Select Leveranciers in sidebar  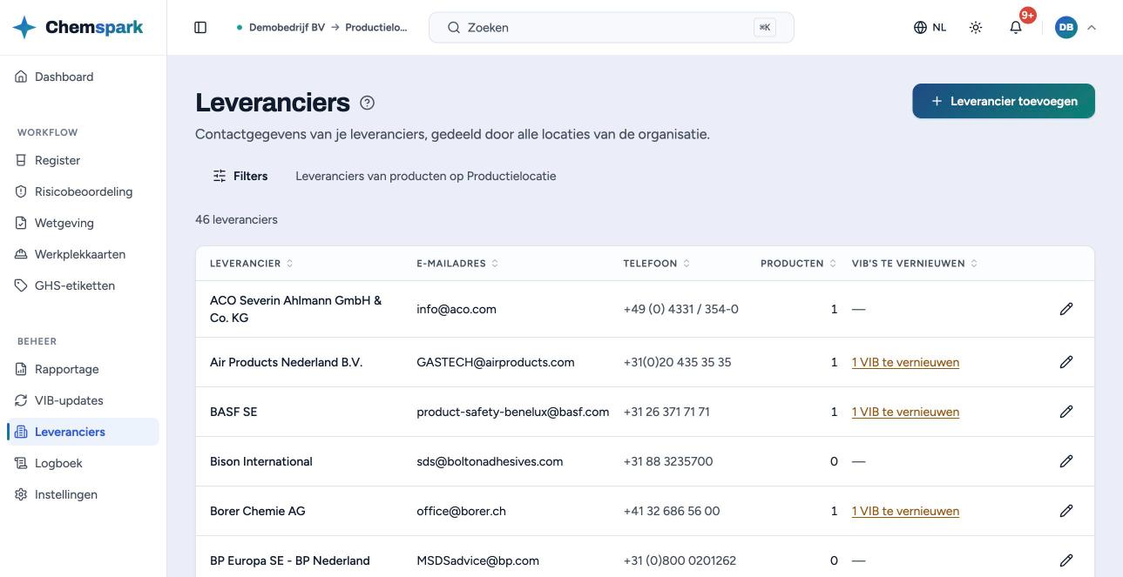point(83,432)
